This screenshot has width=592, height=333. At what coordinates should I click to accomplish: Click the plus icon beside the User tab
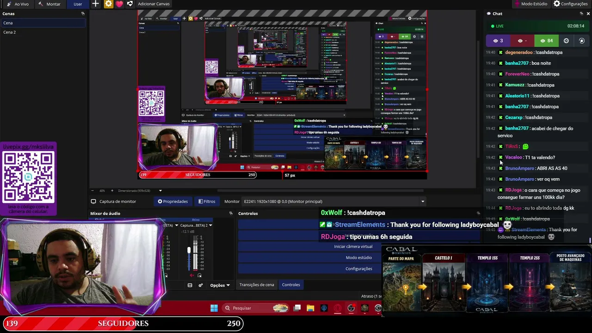click(95, 4)
